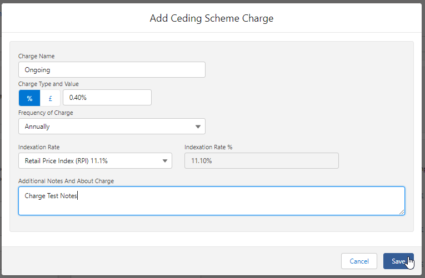
Task: Switch charge type to pounds (£)
Action: click(x=50, y=98)
